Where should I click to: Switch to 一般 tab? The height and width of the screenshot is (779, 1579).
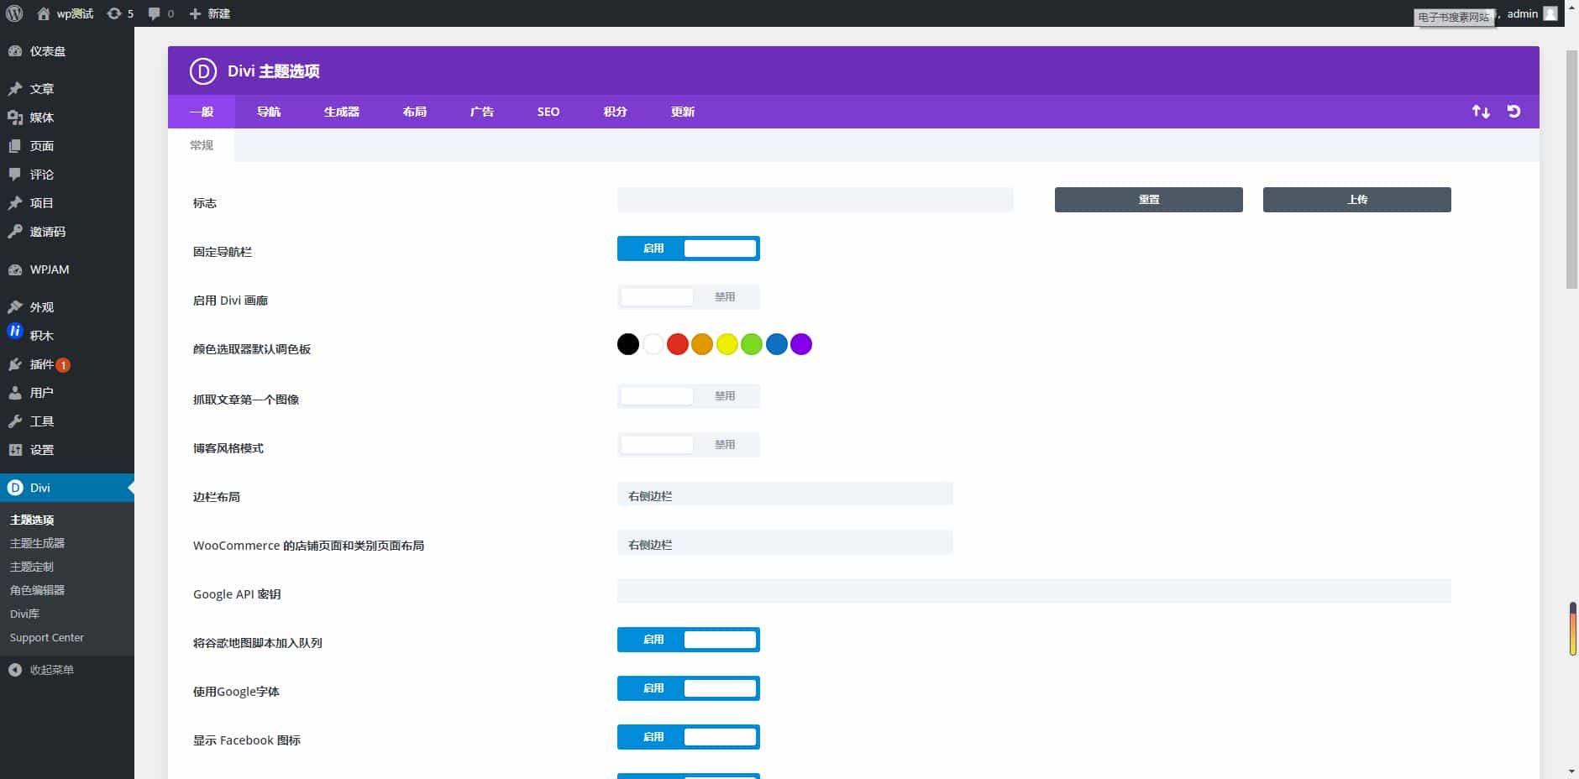pyautogui.click(x=202, y=112)
